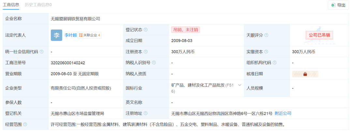This screenshot has height=132, width=352.
Task: Click help icon next to 经营范围
Action: [25, 125]
